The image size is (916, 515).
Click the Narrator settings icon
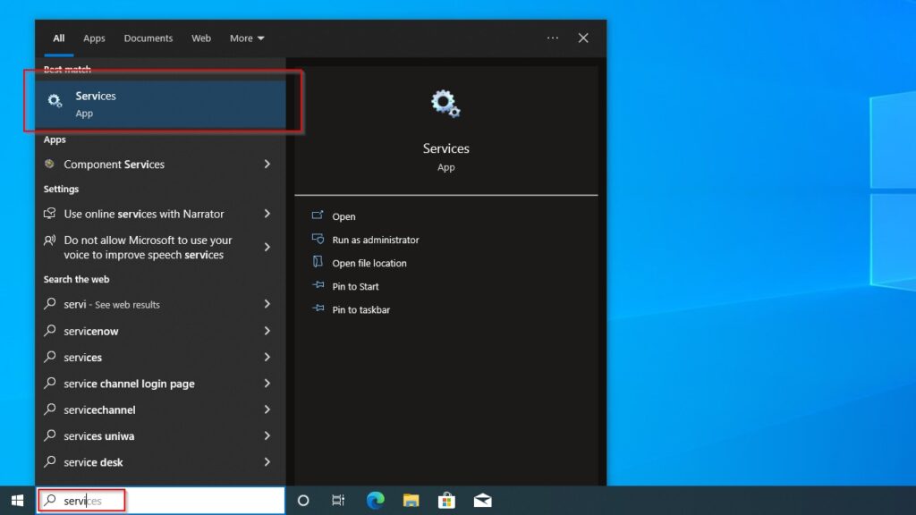click(51, 214)
